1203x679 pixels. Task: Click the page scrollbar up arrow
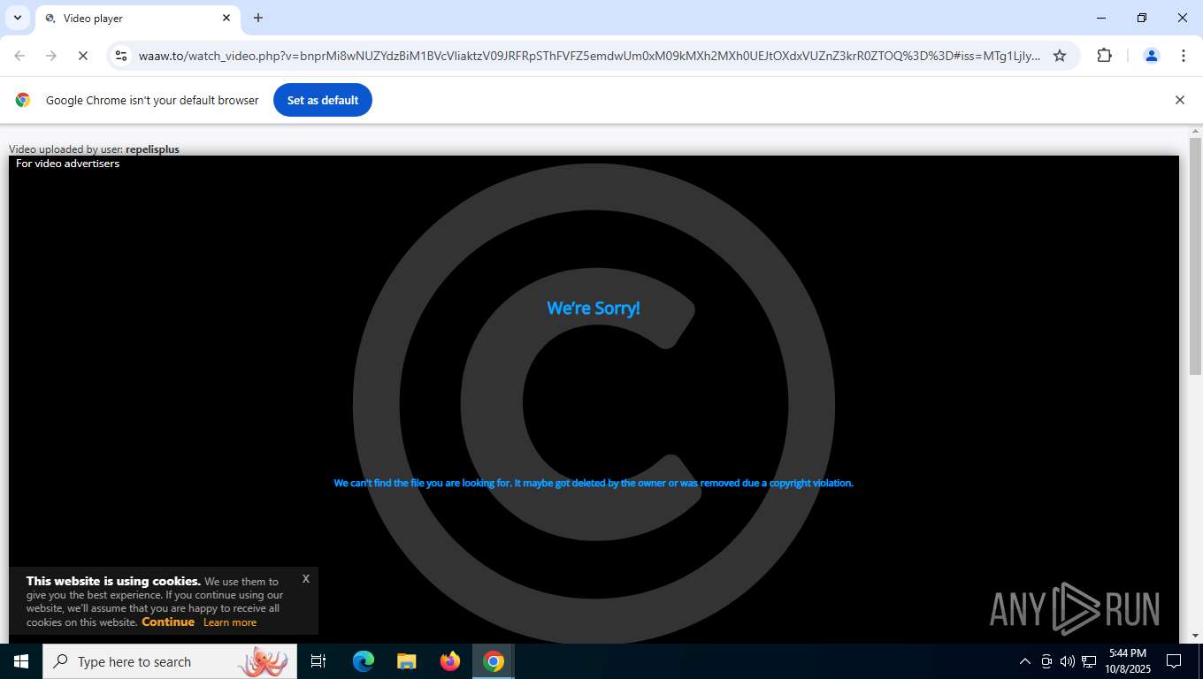click(x=1195, y=132)
